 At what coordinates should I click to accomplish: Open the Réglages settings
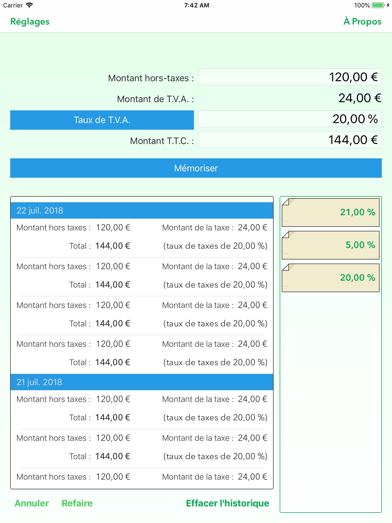tap(30, 22)
